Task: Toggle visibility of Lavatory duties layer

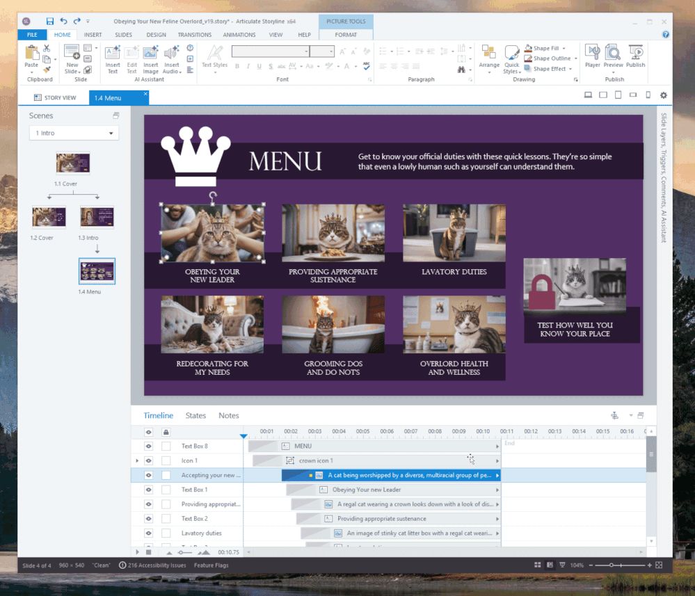Action: tap(148, 533)
